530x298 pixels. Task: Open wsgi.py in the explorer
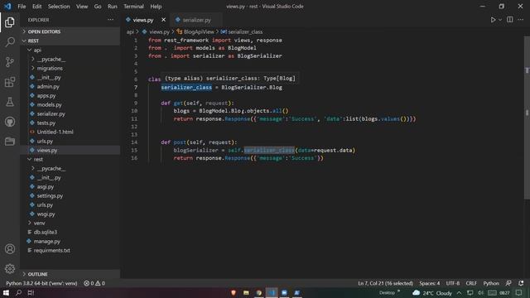(x=70, y=214)
